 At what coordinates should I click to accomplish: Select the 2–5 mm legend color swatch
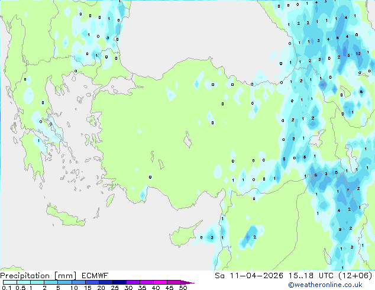(x=51, y=282)
